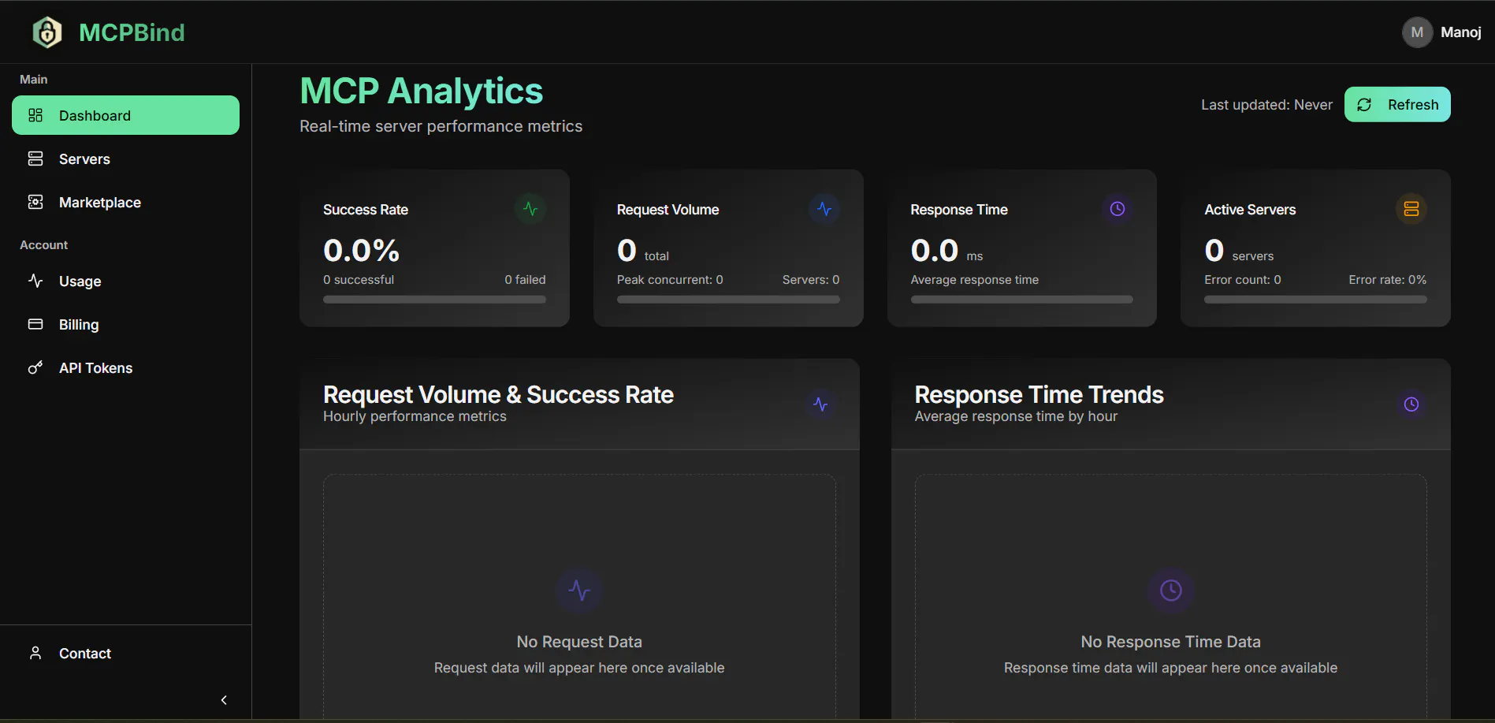1495x723 pixels.
Task: Click the Active Servers card title
Action: pyautogui.click(x=1250, y=210)
